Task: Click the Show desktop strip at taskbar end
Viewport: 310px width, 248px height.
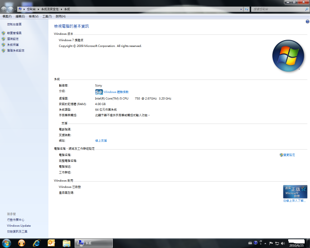Action: pos(309,243)
